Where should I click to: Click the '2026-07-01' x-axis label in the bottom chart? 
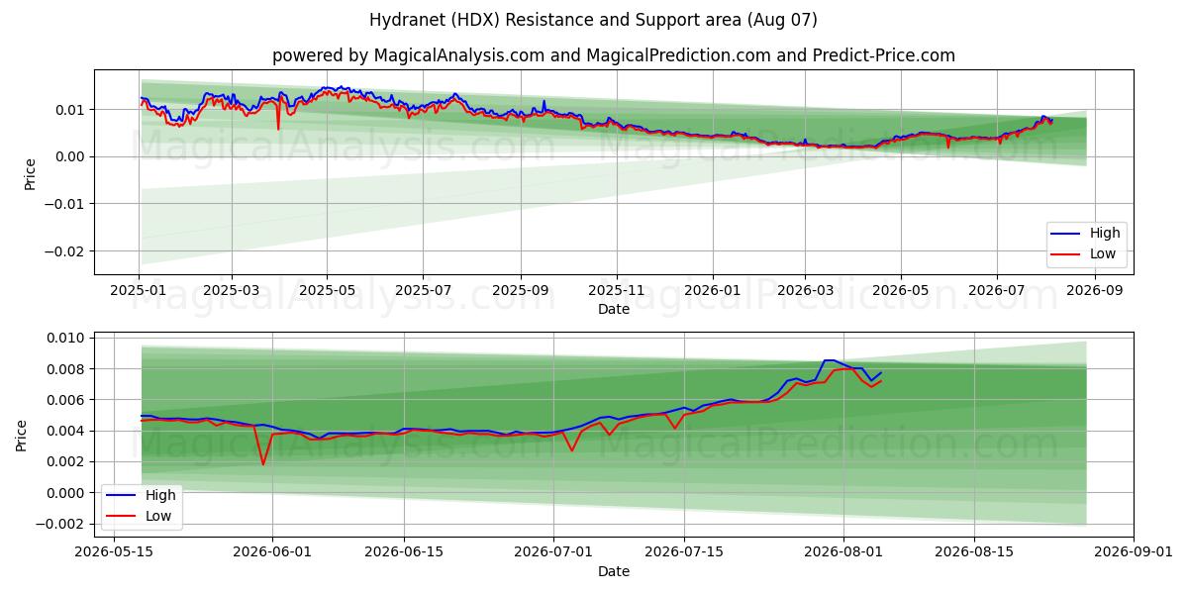pyautogui.click(x=552, y=553)
